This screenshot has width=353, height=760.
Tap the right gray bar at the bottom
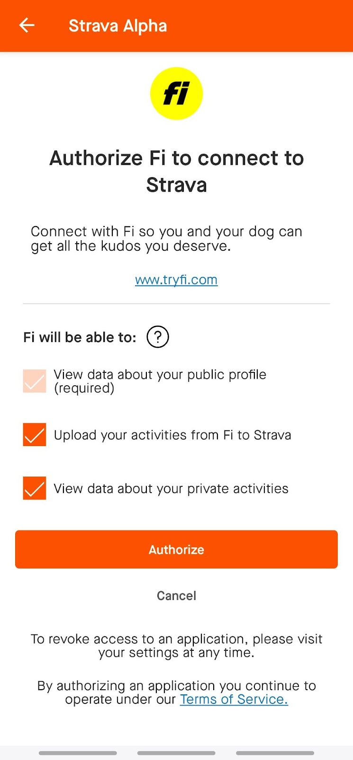(275, 753)
